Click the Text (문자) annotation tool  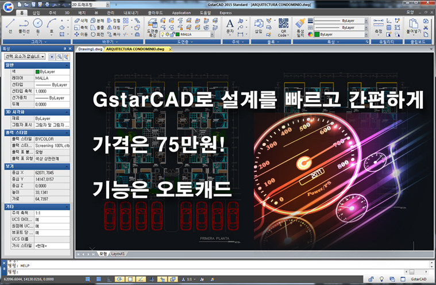(230, 27)
